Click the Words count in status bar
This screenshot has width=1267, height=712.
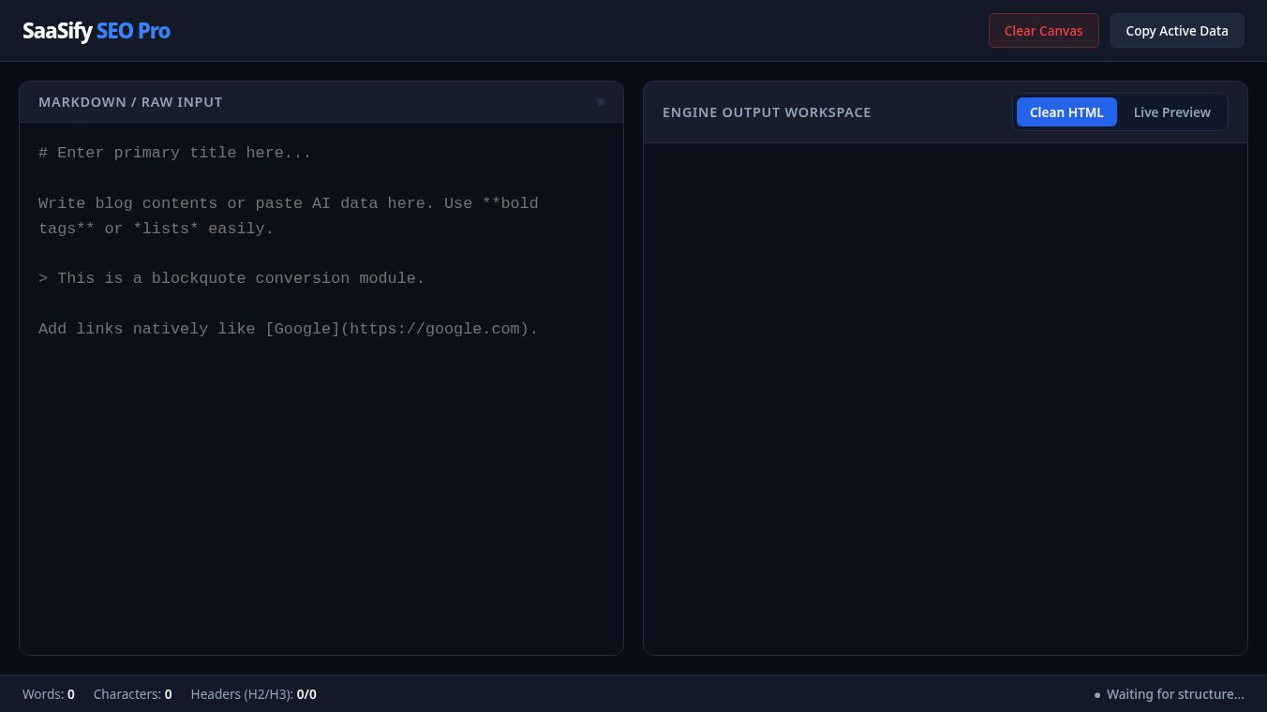49,694
